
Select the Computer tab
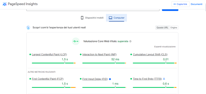tap(116, 18)
